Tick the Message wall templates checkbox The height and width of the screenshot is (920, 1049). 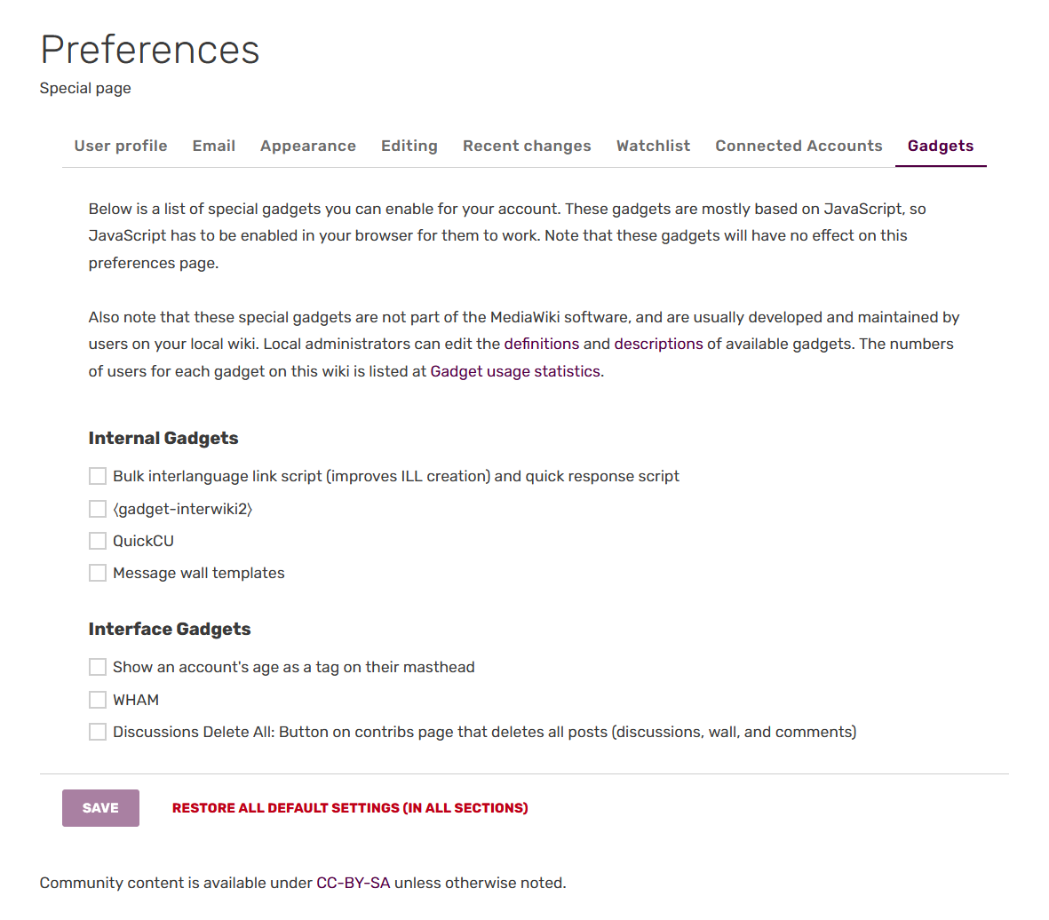[98, 573]
